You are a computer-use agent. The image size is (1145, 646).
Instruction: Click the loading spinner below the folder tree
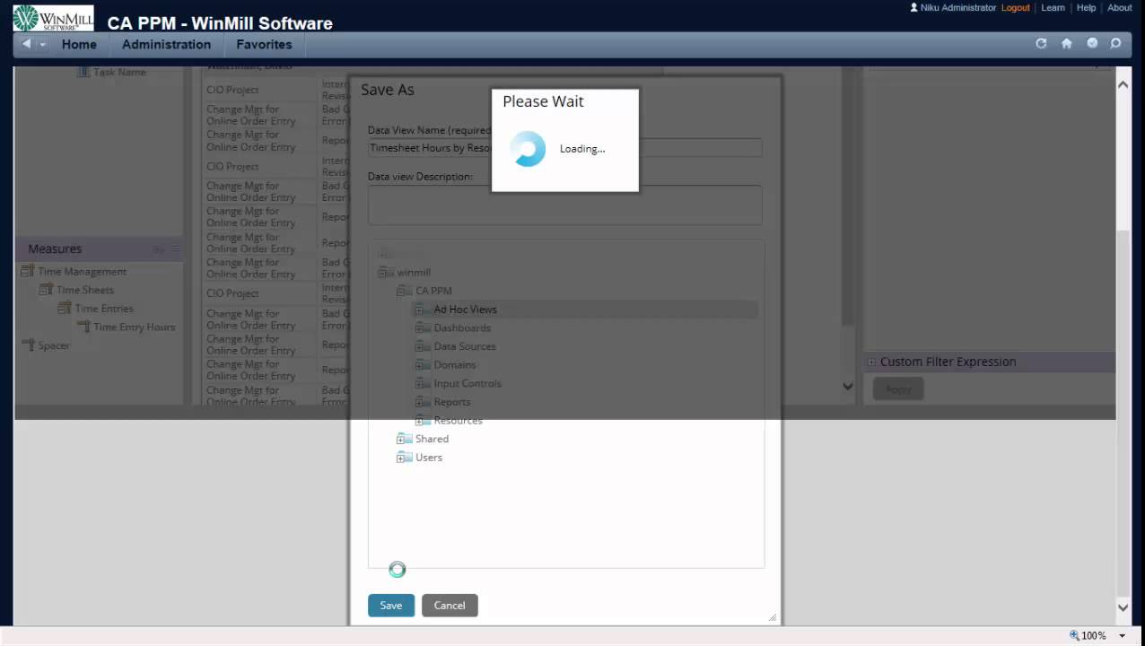coord(398,570)
